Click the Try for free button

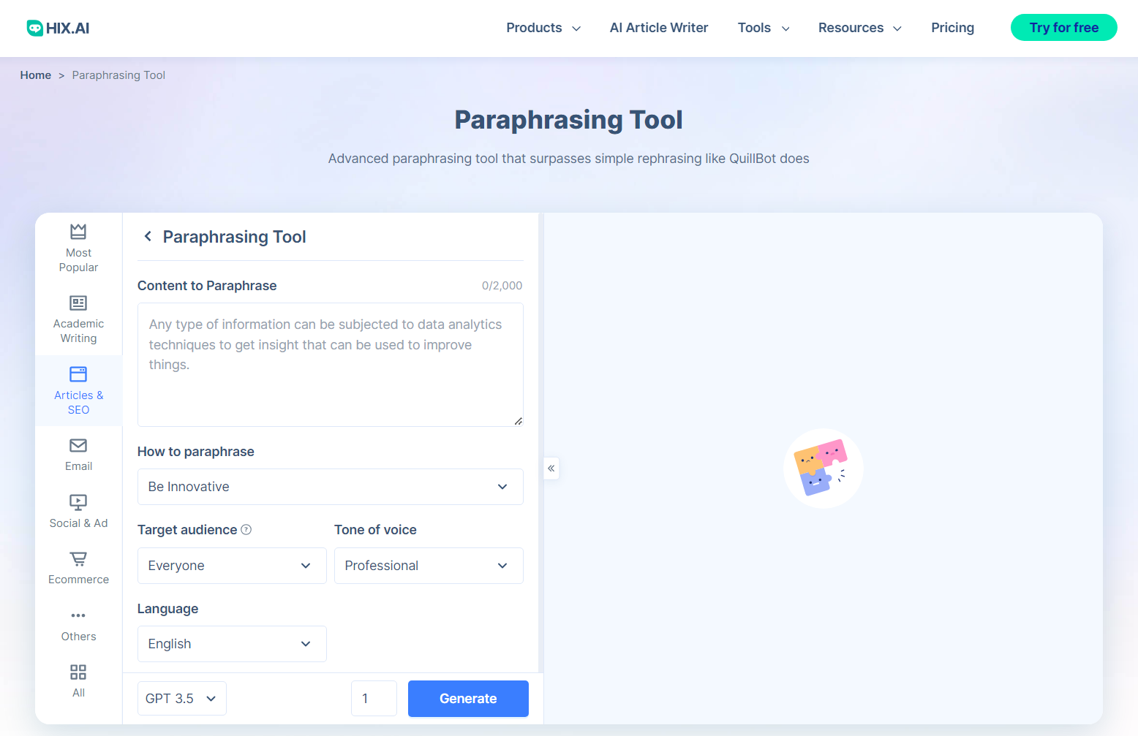[x=1063, y=27]
